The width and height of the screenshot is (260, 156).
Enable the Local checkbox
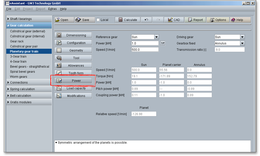click(x=98, y=20)
